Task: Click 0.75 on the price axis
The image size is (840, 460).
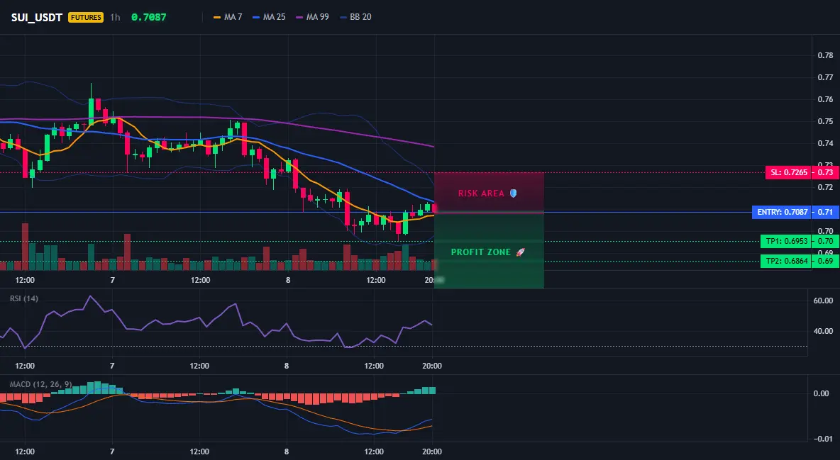Action: click(826, 121)
